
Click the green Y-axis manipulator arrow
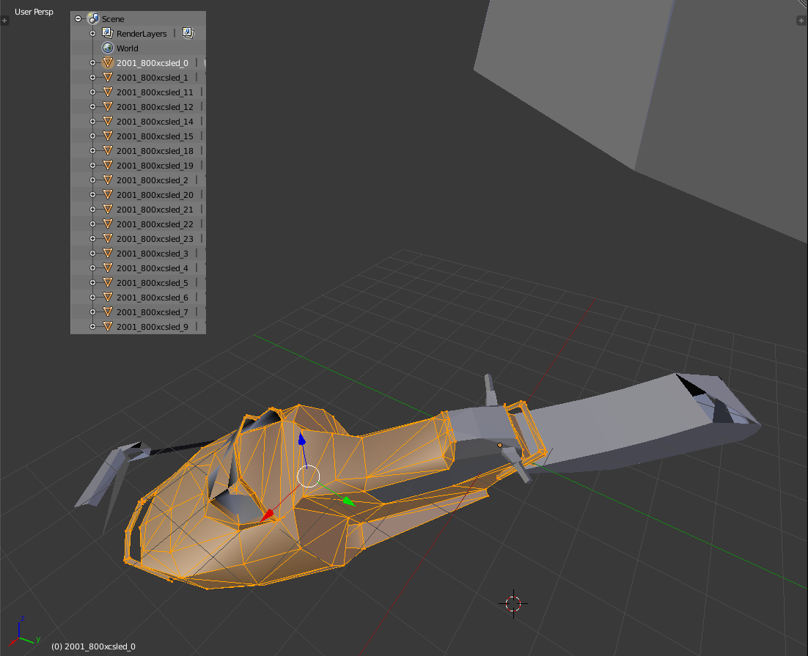pos(348,501)
